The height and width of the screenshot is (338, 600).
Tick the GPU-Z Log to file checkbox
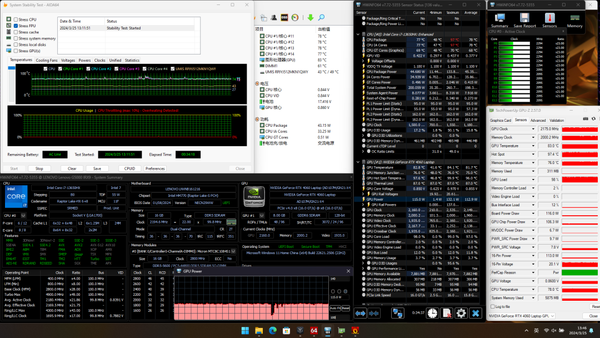(x=492, y=306)
